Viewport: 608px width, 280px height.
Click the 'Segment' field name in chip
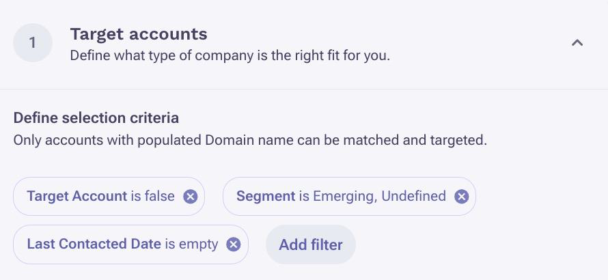pyautogui.click(x=265, y=196)
